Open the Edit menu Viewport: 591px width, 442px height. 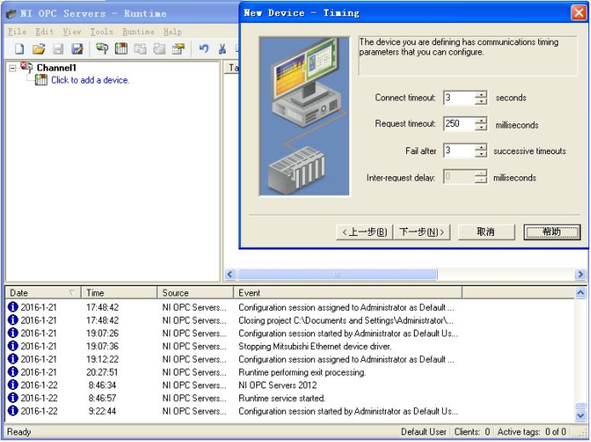pos(44,32)
